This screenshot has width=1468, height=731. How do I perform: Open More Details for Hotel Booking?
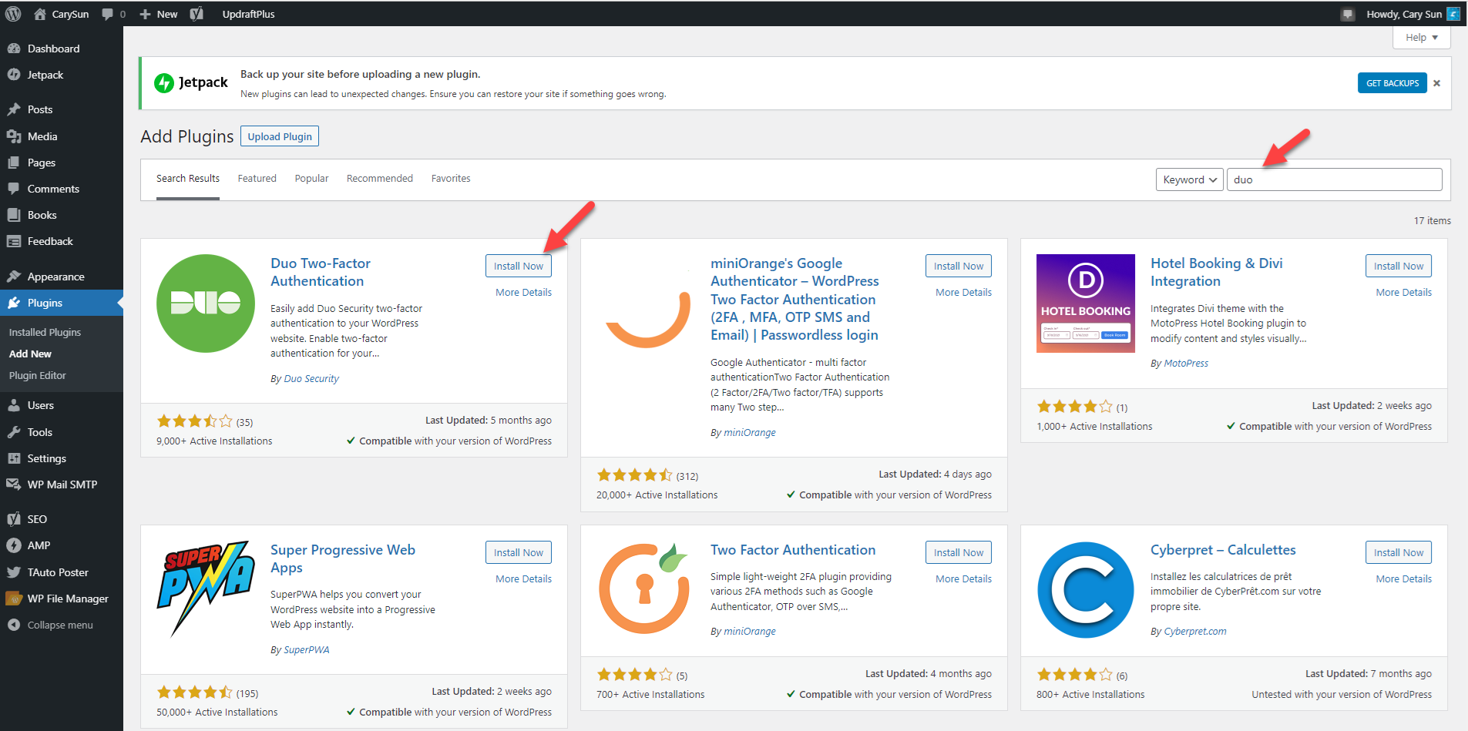click(x=1404, y=292)
